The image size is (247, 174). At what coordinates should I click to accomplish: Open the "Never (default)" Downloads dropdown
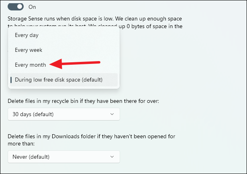pyautogui.click(x=63, y=157)
